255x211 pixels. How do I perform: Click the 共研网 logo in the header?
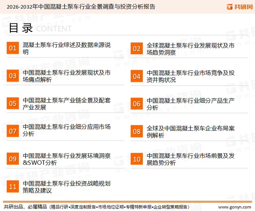pyautogui.click(x=240, y=7)
